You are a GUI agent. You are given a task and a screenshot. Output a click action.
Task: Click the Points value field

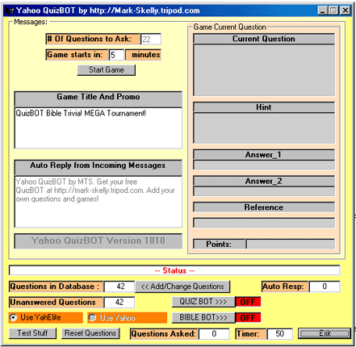click(291, 244)
